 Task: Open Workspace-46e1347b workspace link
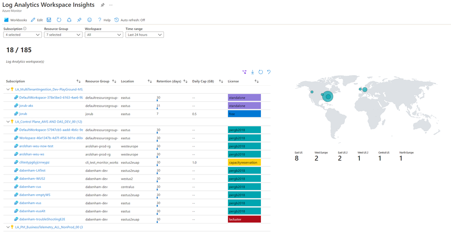[x=51, y=138]
